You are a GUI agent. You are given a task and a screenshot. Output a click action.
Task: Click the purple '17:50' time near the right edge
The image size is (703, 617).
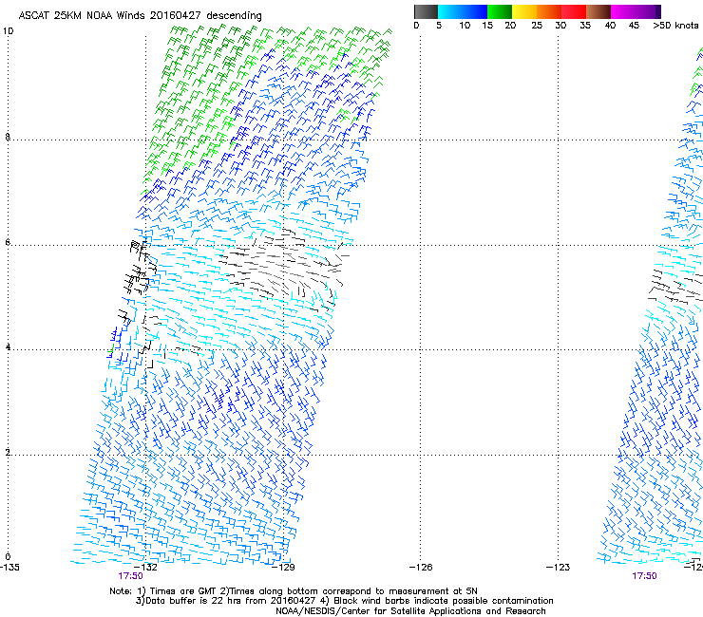(644, 576)
